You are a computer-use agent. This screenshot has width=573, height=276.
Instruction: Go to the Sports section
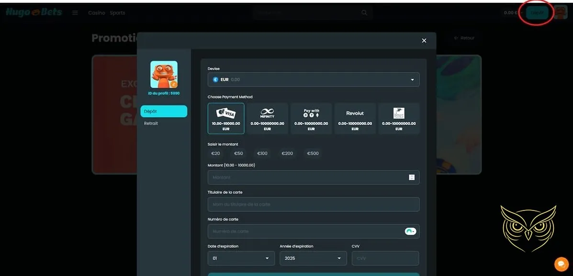click(117, 13)
